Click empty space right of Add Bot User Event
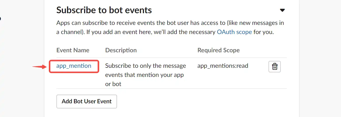 coord(201,102)
